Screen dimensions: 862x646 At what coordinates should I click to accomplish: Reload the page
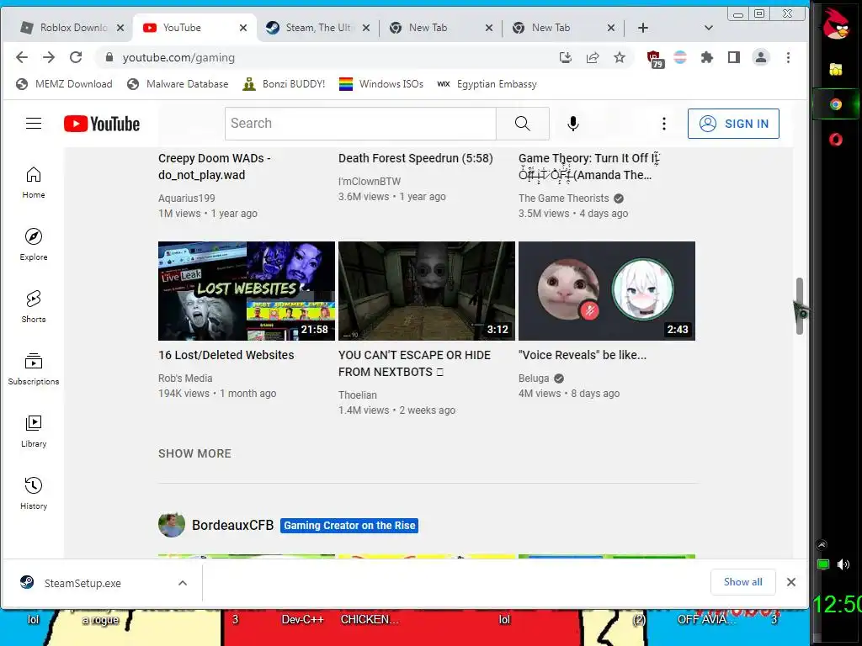[x=76, y=57]
